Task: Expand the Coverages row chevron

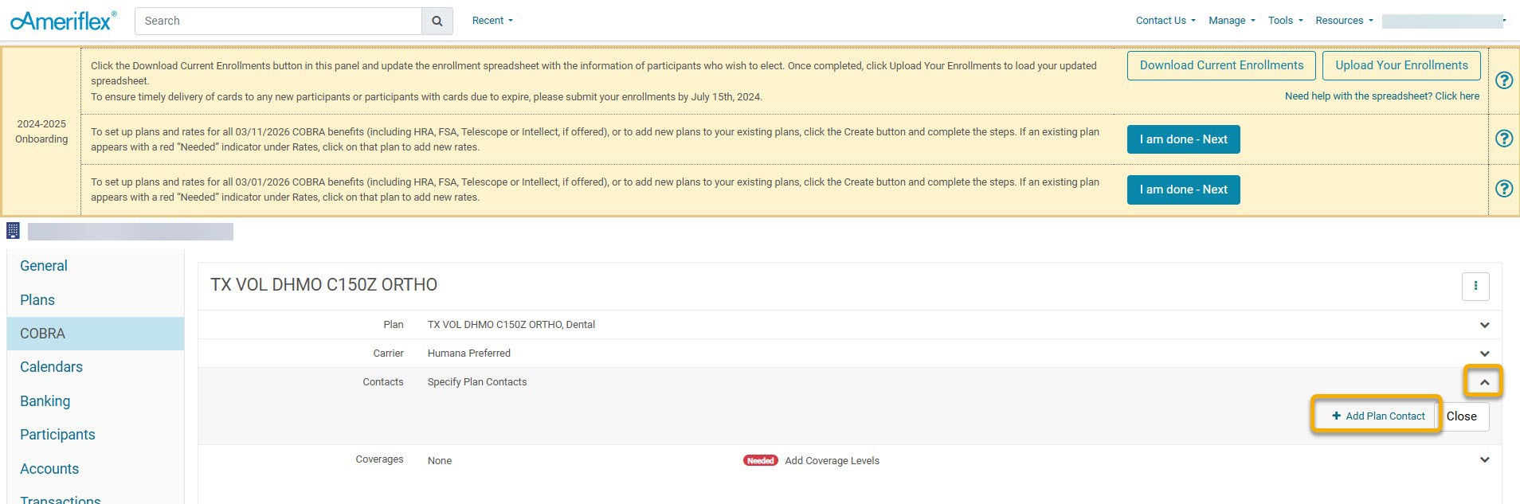Action: [1484, 460]
